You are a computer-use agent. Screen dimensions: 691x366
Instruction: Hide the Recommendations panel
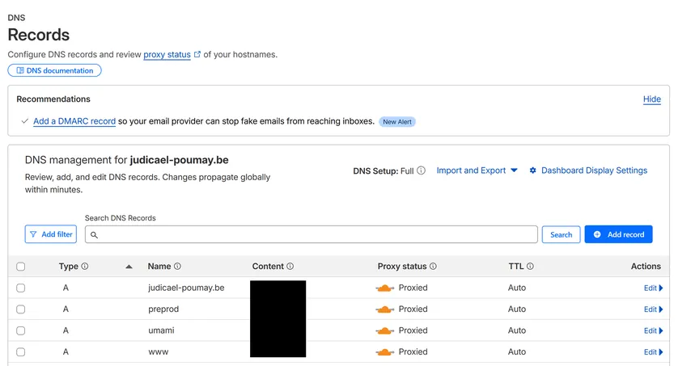tap(652, 99)
